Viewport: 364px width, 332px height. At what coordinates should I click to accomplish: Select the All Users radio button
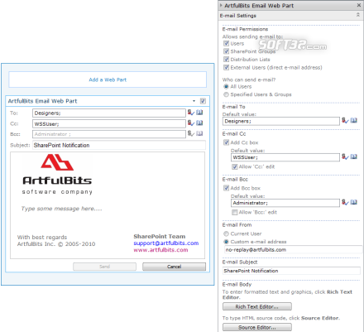point(227,86)
